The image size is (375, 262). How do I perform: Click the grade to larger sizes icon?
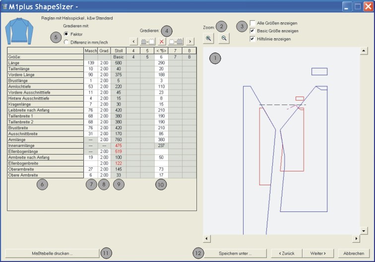pos(176,42)
